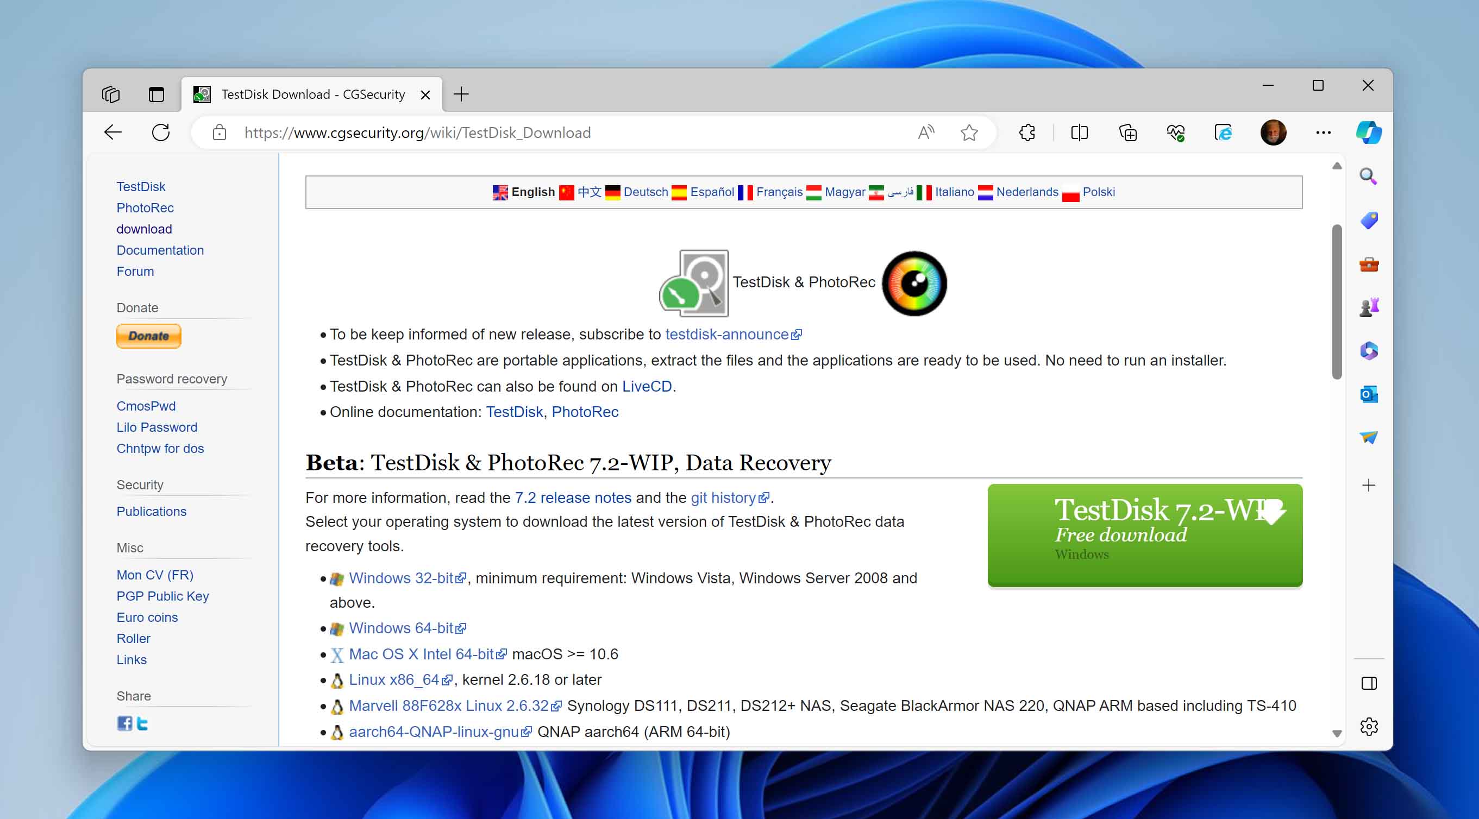Click the browser extensions icon
This screenshot has height=819, width=1479.
tap(1027, 132)
